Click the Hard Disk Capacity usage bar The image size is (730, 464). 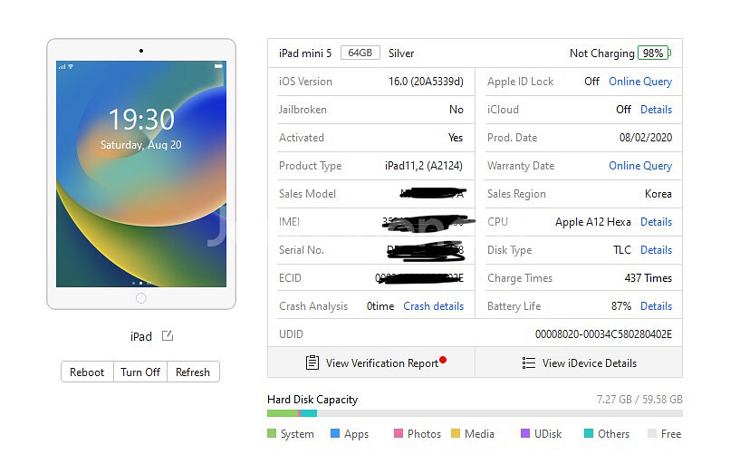(475, 413)
